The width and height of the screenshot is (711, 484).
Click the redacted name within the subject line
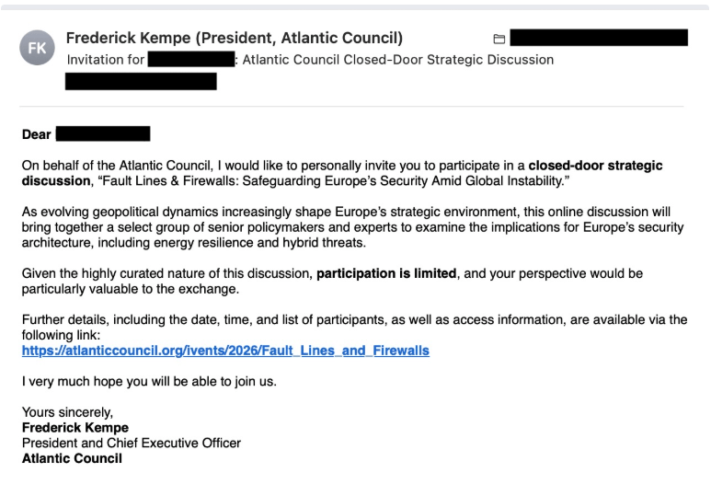(x=191, y=60)
